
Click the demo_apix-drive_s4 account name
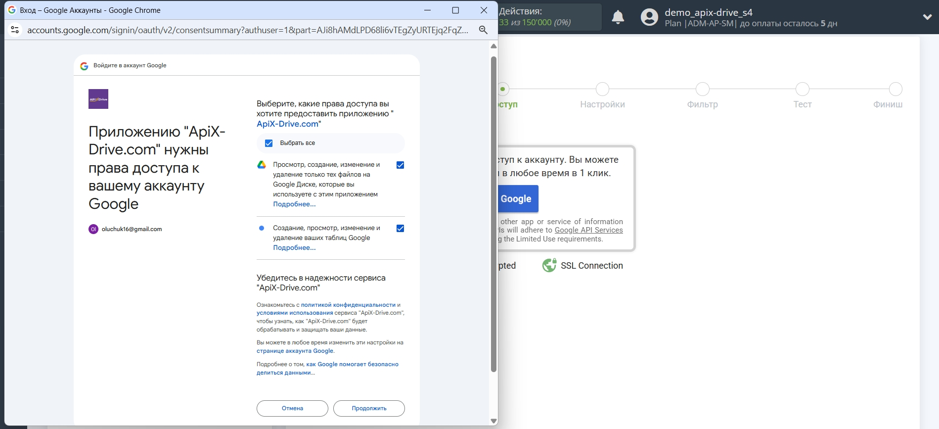(x=708, y=12)
